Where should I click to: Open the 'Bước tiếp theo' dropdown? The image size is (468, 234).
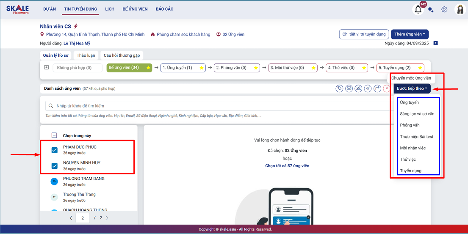pyautogui.click(x=412, y=88)
